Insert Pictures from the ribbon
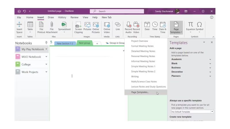 click(x=87, y=26)
